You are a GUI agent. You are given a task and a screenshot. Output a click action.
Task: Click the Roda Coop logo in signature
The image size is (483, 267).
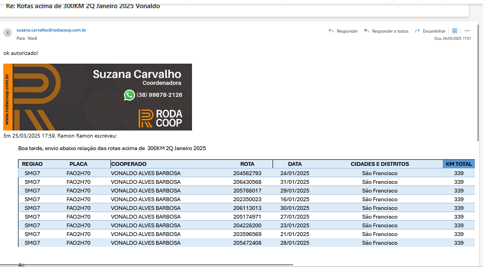coord(160,119)
